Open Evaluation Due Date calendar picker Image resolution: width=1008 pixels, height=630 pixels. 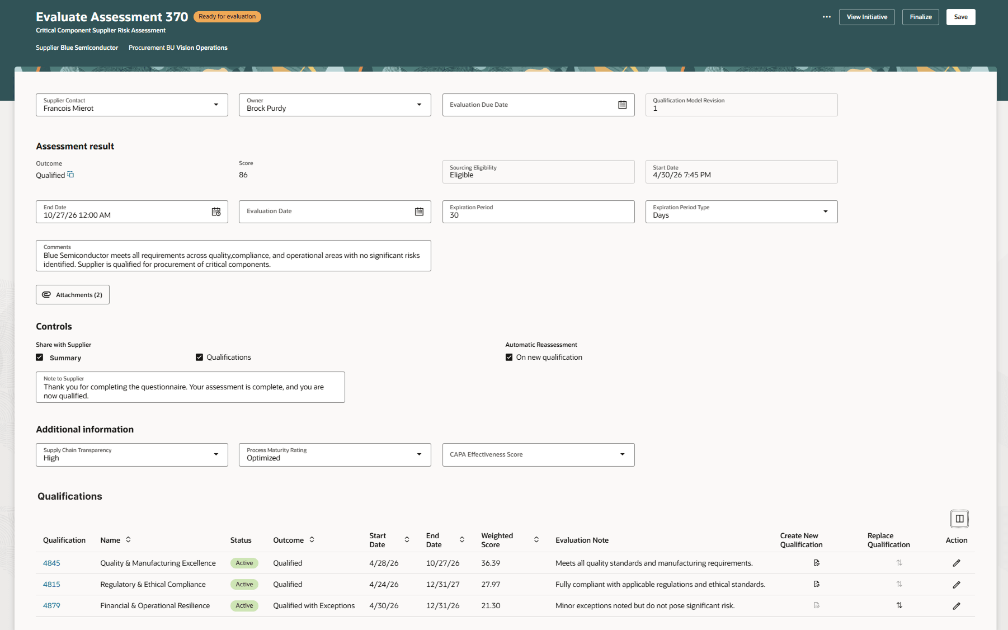click(x=622, y=105)
